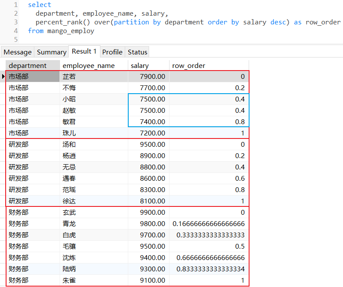Open the Profile tab

coord(113,52)
